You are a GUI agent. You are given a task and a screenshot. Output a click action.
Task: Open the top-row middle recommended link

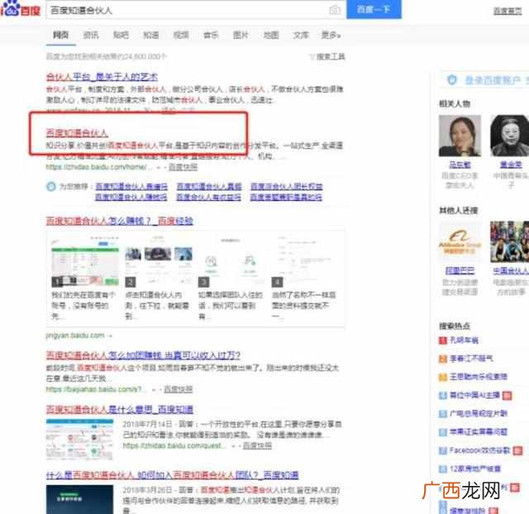tap(209, 186)
